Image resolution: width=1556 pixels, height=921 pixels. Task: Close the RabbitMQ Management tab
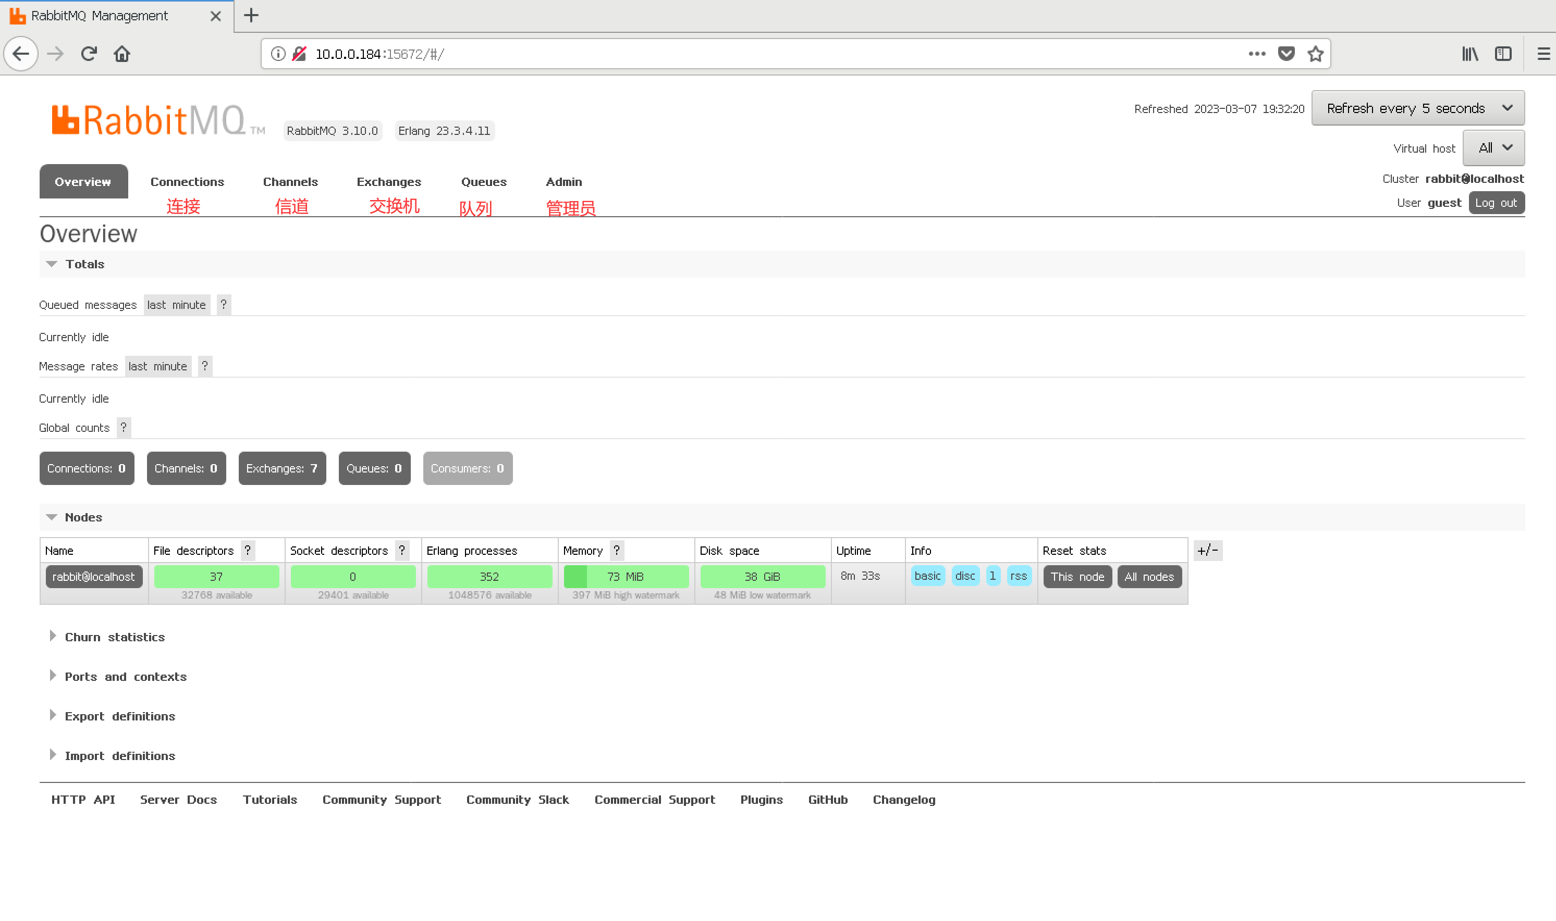(215, 16)
